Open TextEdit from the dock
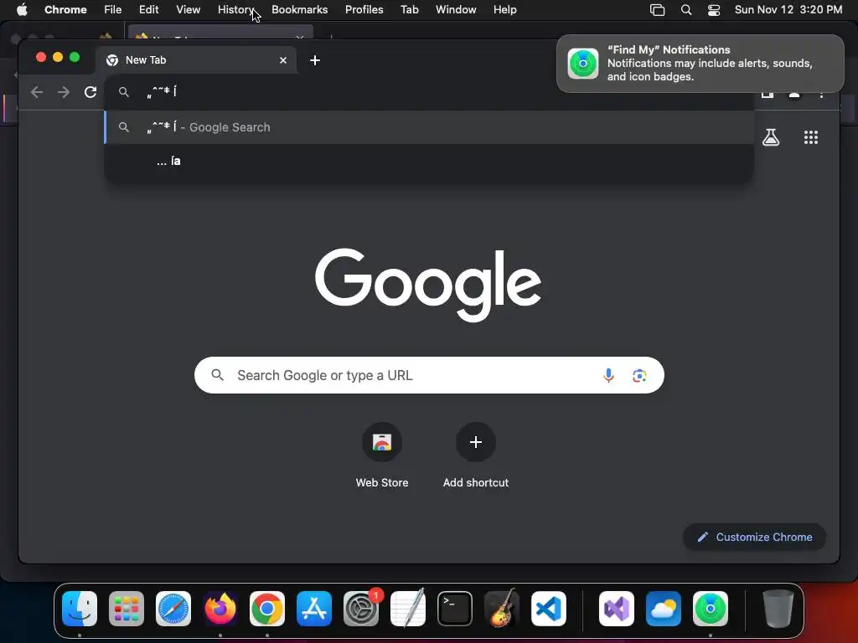The height and width of the screenshot is (643, 858). point(408,609)
